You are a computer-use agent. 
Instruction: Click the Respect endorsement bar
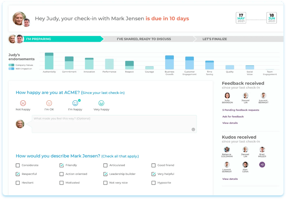(129, 65)
